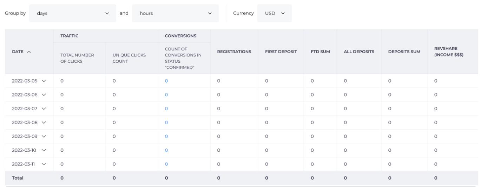Click the DEPOSITS SUM column header
The image size is (481, 187).
(404, 51)
